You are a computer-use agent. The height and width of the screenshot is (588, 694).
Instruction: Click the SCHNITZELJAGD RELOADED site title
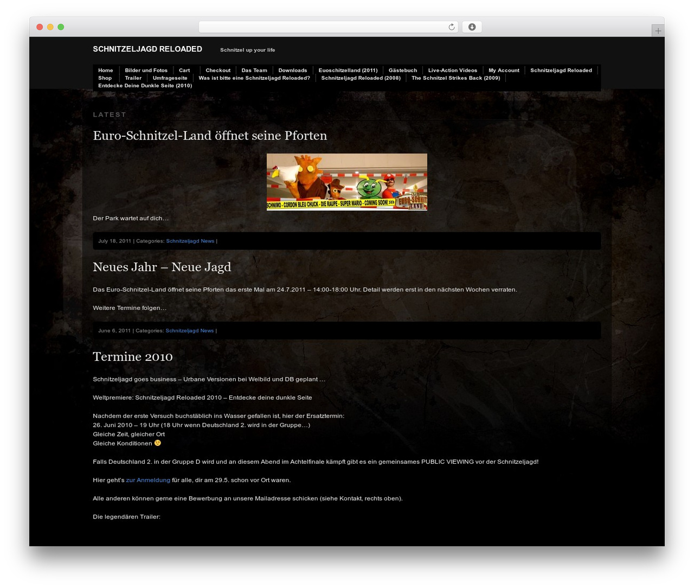click(x=147, y=49)
